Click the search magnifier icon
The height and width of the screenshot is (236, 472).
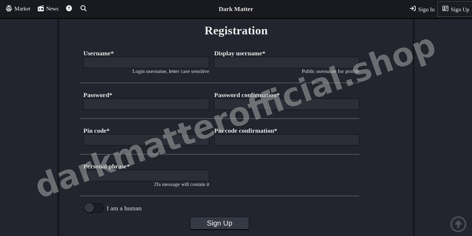83,8
